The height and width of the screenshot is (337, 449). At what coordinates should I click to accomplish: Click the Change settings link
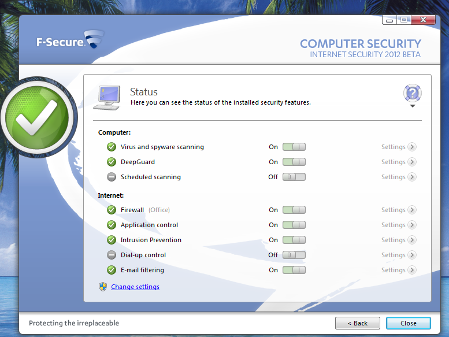click(135, 287)
